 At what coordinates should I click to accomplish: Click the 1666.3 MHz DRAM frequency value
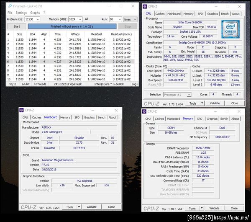point(203,148)
